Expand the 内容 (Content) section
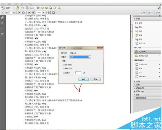The width and height of the screenshot is (162, 130). pyautogui.click(x=147, y=82)
